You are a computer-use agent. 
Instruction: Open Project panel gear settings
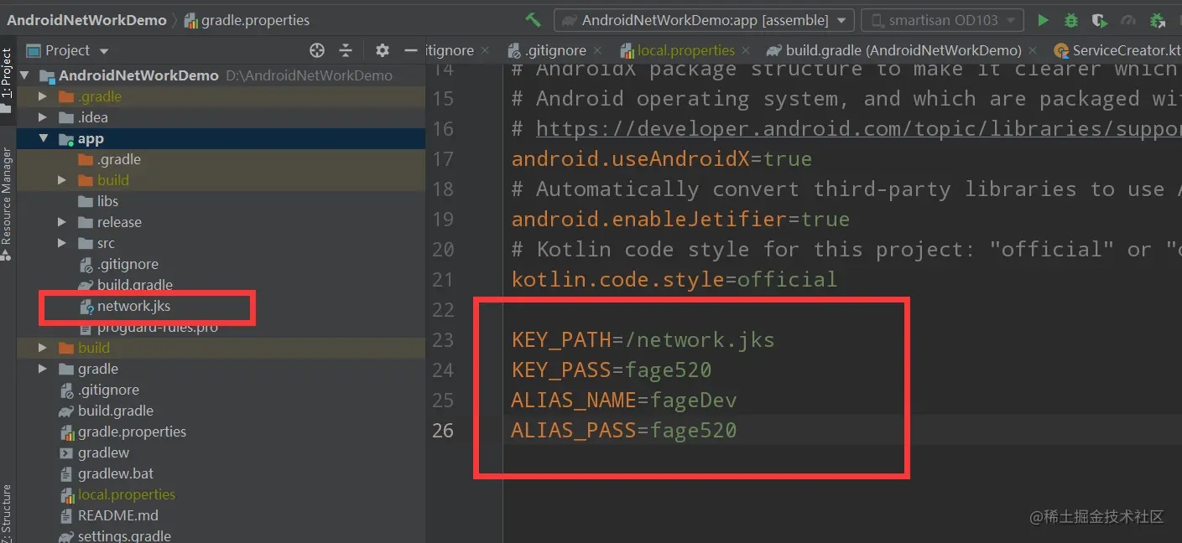[383, 50]
